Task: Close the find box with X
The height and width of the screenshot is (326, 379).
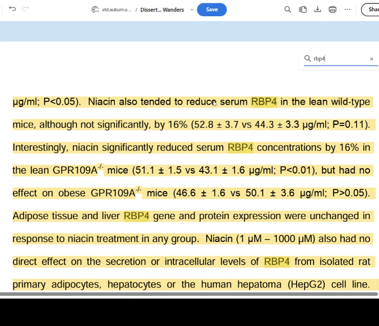Action: coord(372,59)
